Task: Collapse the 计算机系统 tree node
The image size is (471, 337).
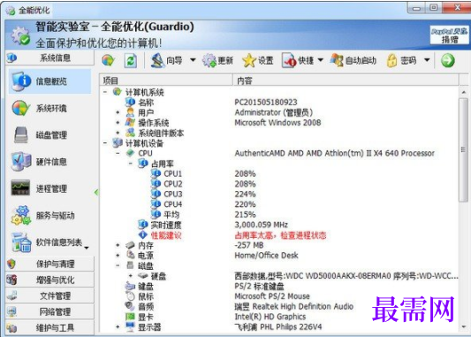Action: coord(105,92)
